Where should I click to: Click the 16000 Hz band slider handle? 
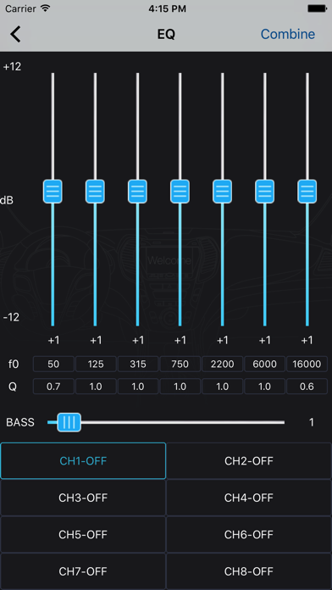pyautogui.click(x=307, y=192)
